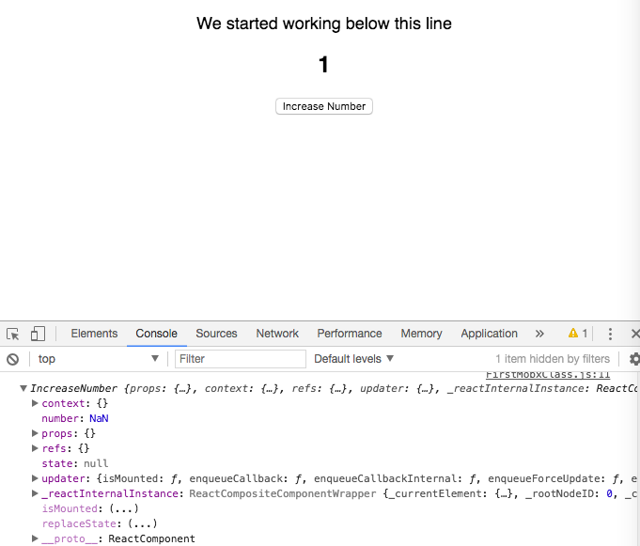
Task: Expand the context property
Action: coord(35,403)
